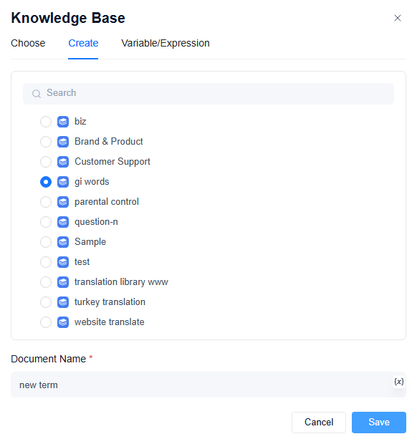417x444 pixels.
Task: Click the gi words stack icon
Action: 63,182
